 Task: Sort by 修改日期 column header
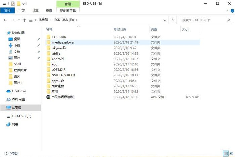(131, 29)
